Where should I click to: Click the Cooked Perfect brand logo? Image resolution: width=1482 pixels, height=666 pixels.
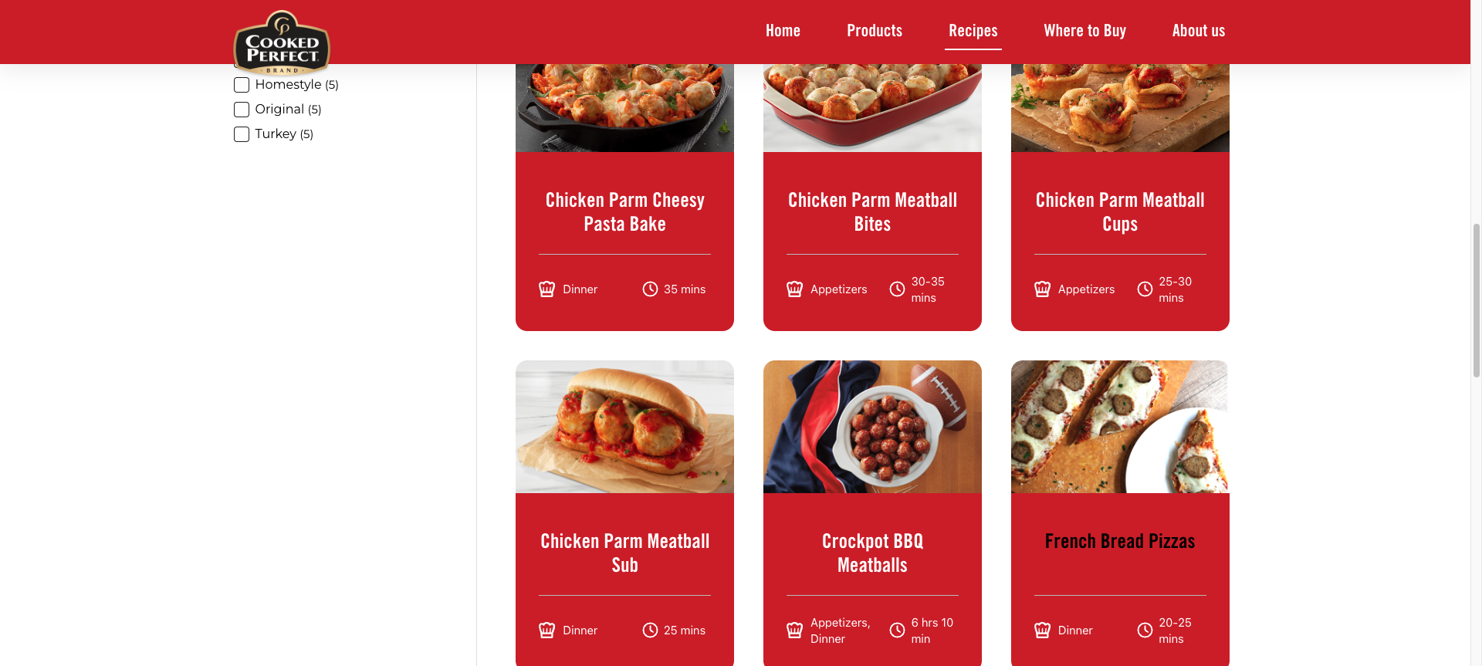click(282, 42)
